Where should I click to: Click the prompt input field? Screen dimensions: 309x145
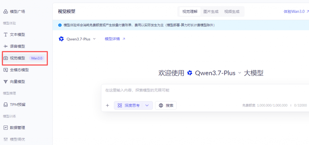pos(205,90)
